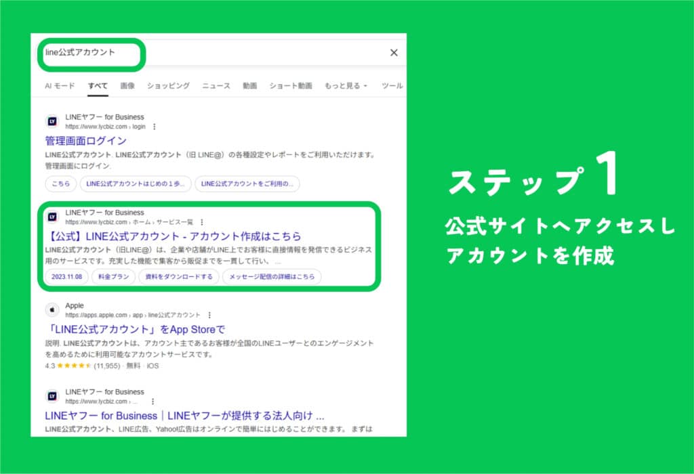The width and height of the screenshot is (694, 474).
Task: Click the Apple favicon next to the App Store result
Action: 51,309
